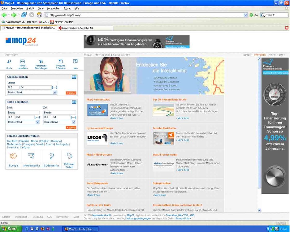Click the map24 Deutschland logo
The height and width of the screenshot is (232, 290).
click(22, 41)
